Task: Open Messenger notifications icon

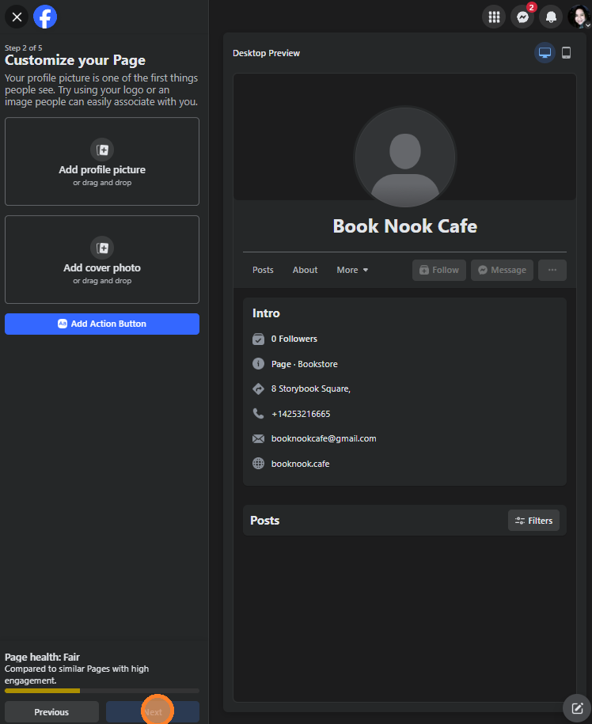Action: click(522, 17)
